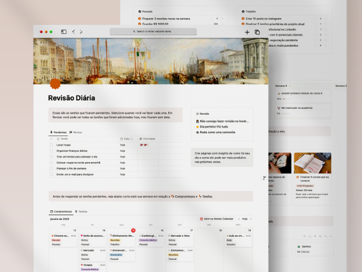
Task: Click the more options dots in background window
Action: coord(331,236)
